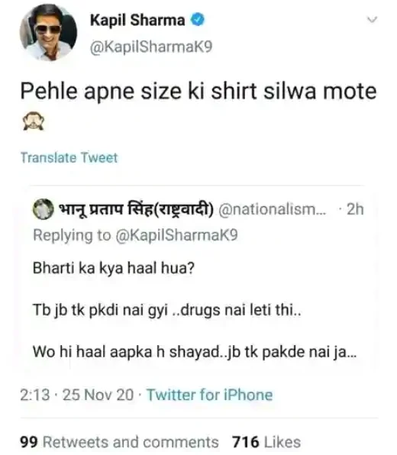The image size is (397, 455).
Task: Open @KapilSharmaK9 mention in Replying to
Action: coord(176,235)
